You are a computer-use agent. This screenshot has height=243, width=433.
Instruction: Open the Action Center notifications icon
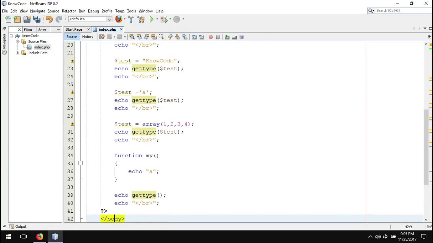pyautogui.click(x=424, y=237)
